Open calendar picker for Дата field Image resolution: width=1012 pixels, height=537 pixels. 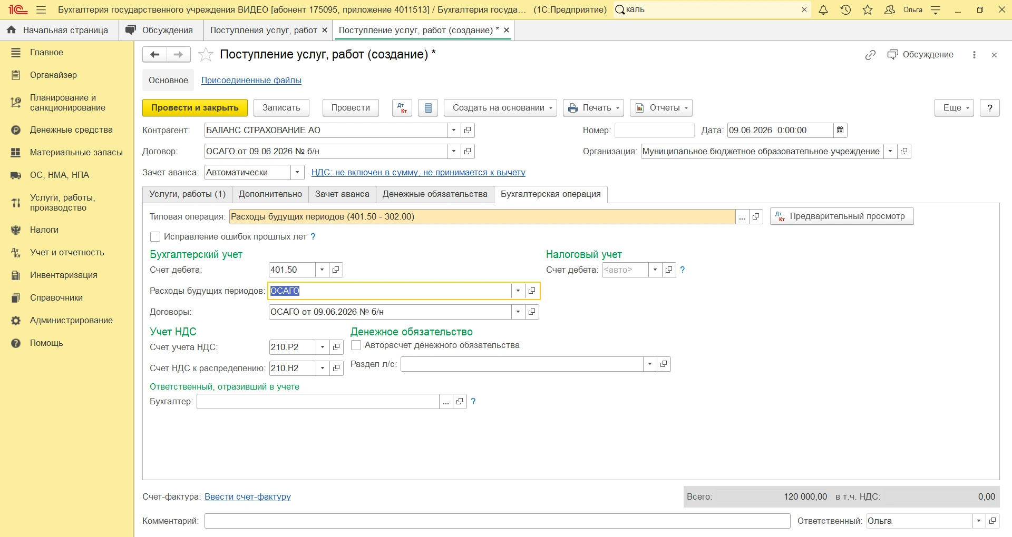[840, 130]
